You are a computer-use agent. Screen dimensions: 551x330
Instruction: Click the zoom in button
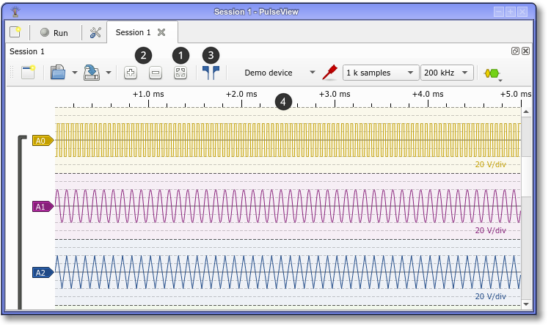[131, 73]
